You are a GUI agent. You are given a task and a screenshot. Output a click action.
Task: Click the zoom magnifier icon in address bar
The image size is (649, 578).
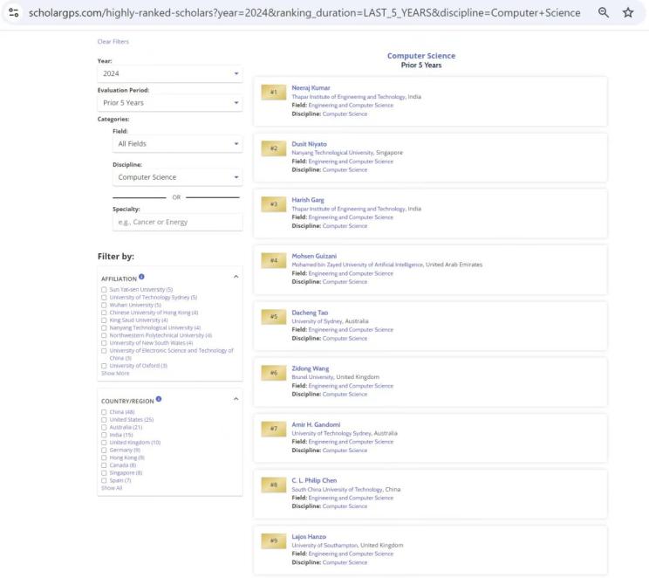pyautogui.click(x=604, y=12)
